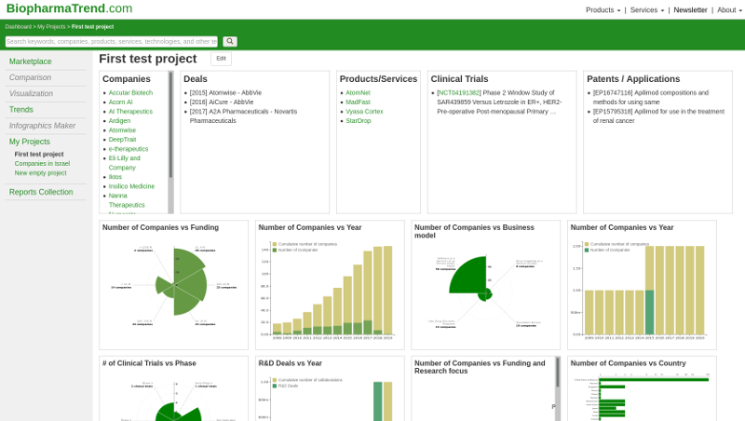The image size is (745, 421).
Task: Open Comparison in the sidebar
Action: pos(30,77)
